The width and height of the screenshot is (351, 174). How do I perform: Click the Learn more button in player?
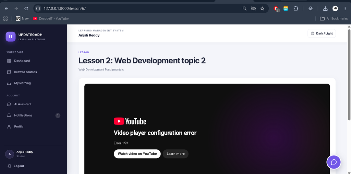pos(175,154)
